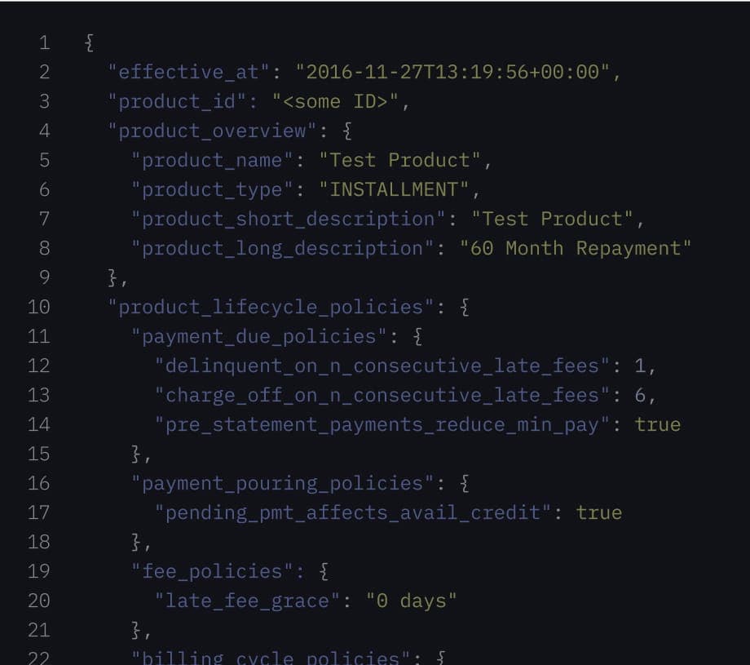Click line number 9 in the gutter
Viewport: 750px width, 665px height.
click(x=44, y=277)
